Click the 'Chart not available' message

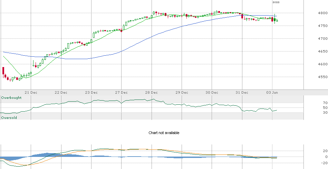pyautogui.click(x=164, y=133)
